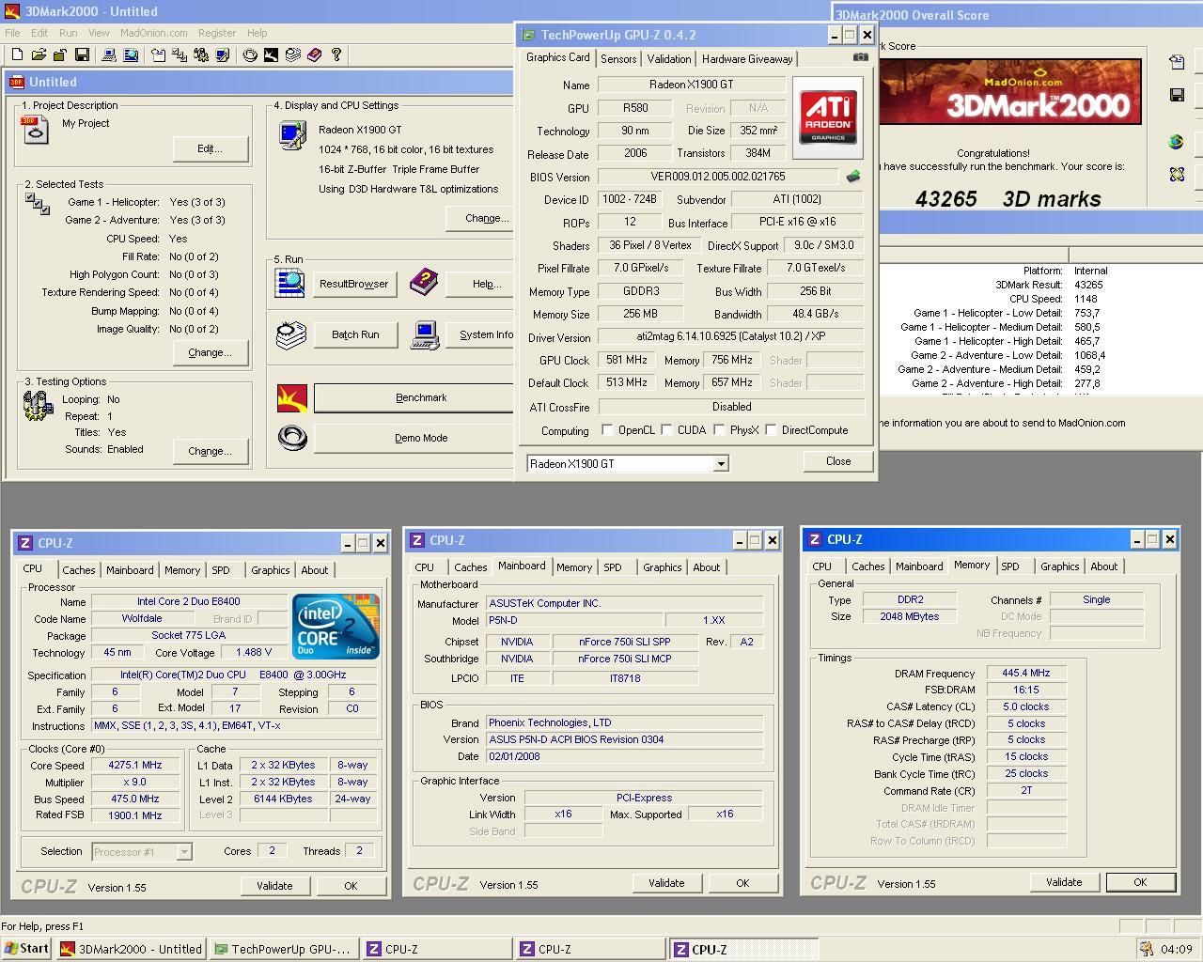The width and height of the screenshot is (1203, 962).
Task: Open the Graphics tab in the Memory CPU-Z window
Action: (x=1060, y=566)
